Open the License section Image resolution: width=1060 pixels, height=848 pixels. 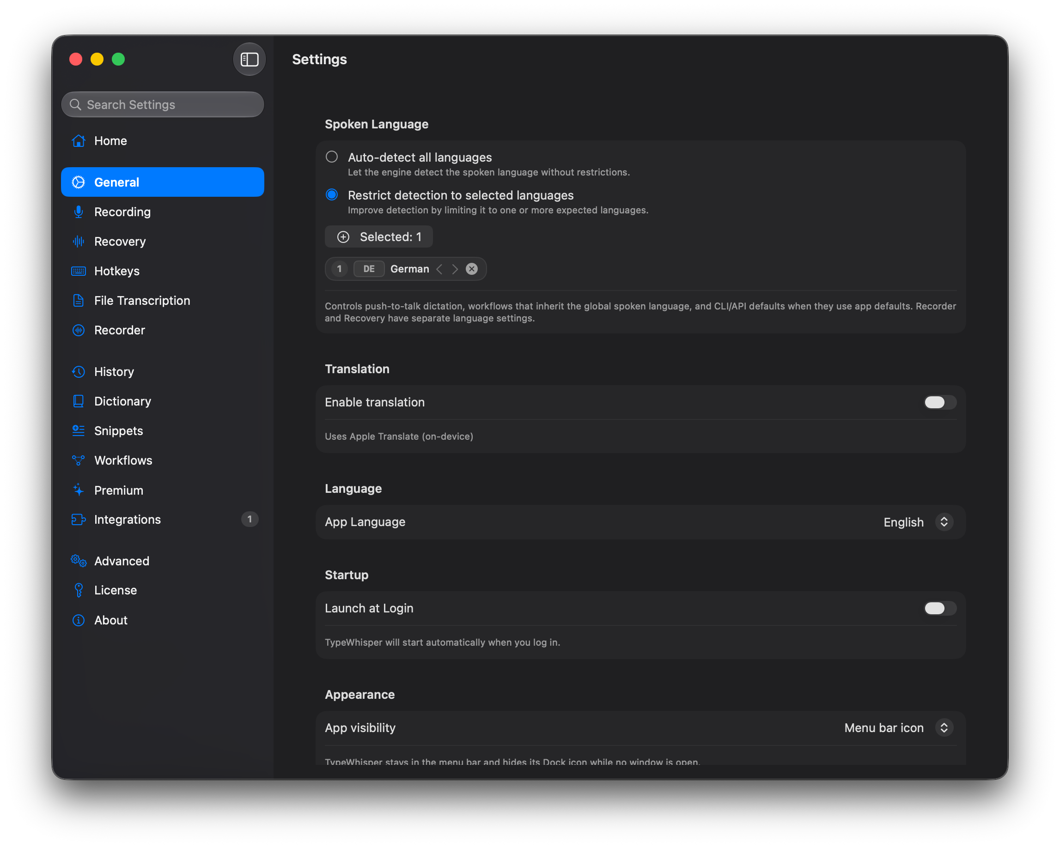click(x=162, y=590)
